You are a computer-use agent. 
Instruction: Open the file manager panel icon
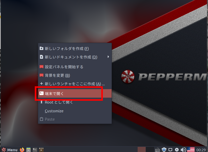tap(28, 150)
